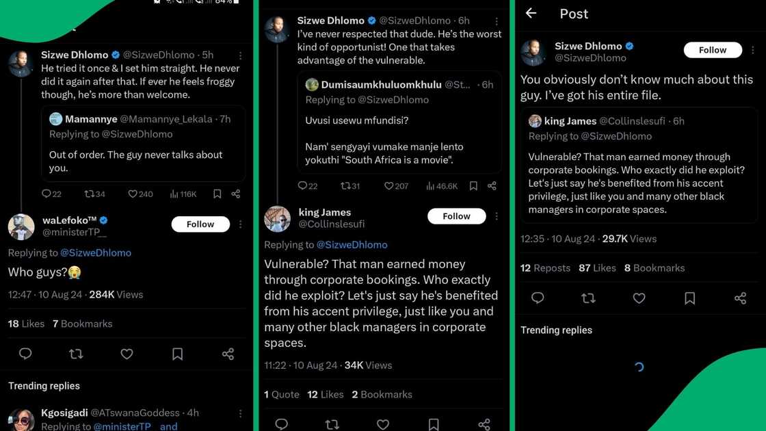Image resolution: width=766 pixels, height=431 pixels.
Task: Bookmark Sizwe Dhlomo's post in right panel
Action: click(689, 298)
